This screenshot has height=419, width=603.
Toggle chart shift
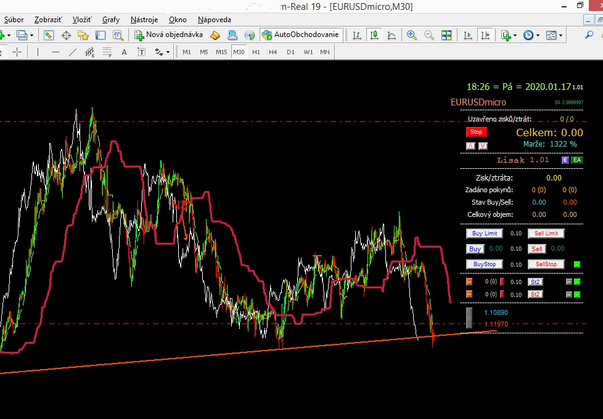485,35
